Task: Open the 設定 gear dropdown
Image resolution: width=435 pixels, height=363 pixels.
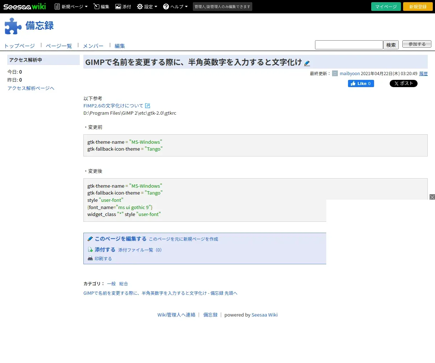Action: pyautogui.click(x=147, y=7)
